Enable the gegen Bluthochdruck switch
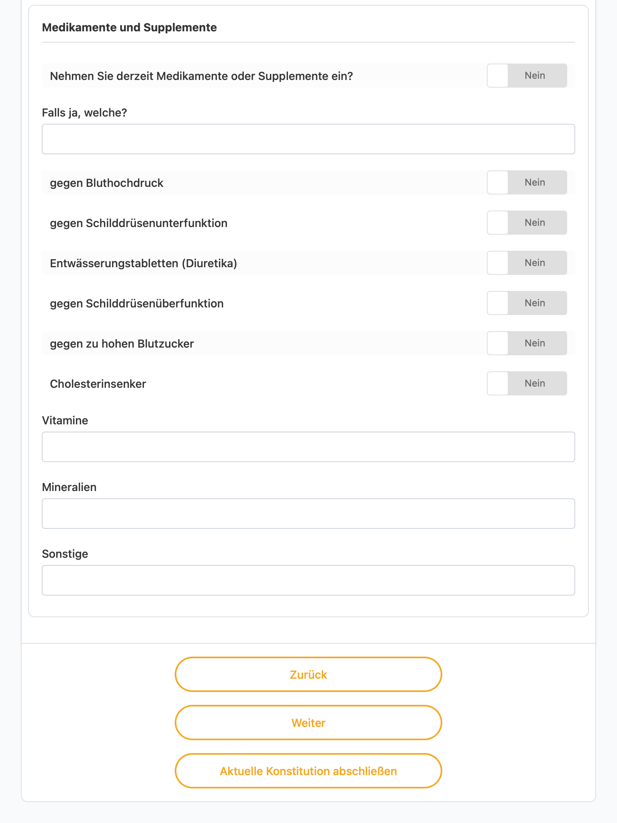The width and height of the screenshot is (617, 823). [527, 182]
